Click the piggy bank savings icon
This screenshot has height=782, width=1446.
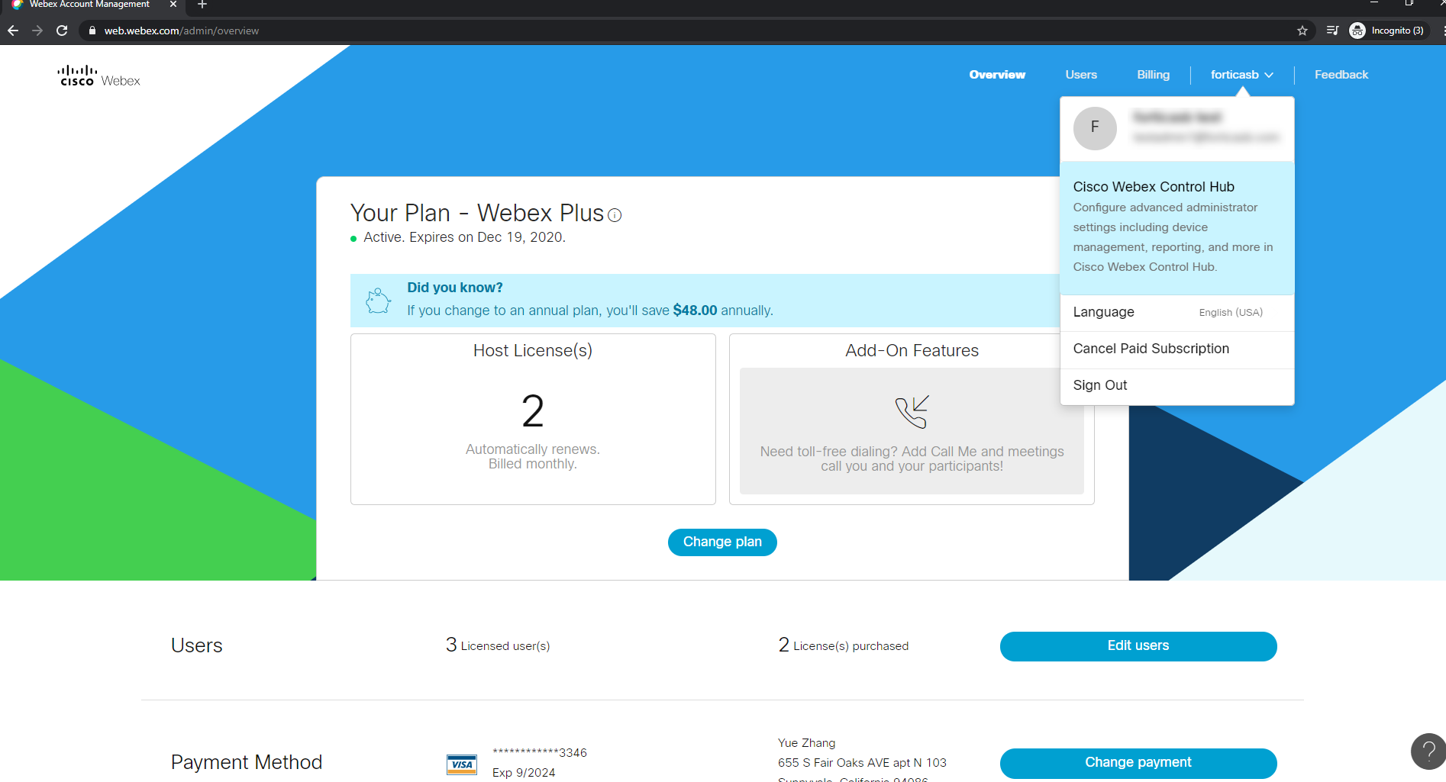tap(378, 299)
